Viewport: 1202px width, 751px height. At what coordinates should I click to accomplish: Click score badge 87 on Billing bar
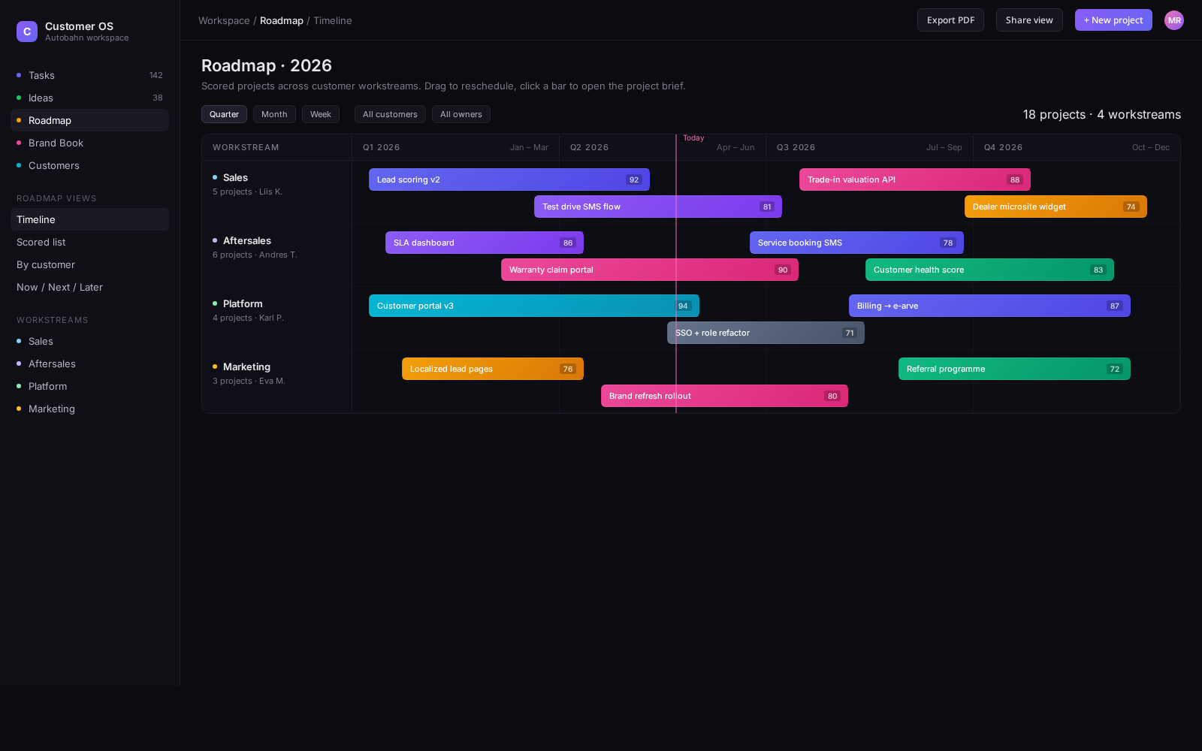point(1115,306)
